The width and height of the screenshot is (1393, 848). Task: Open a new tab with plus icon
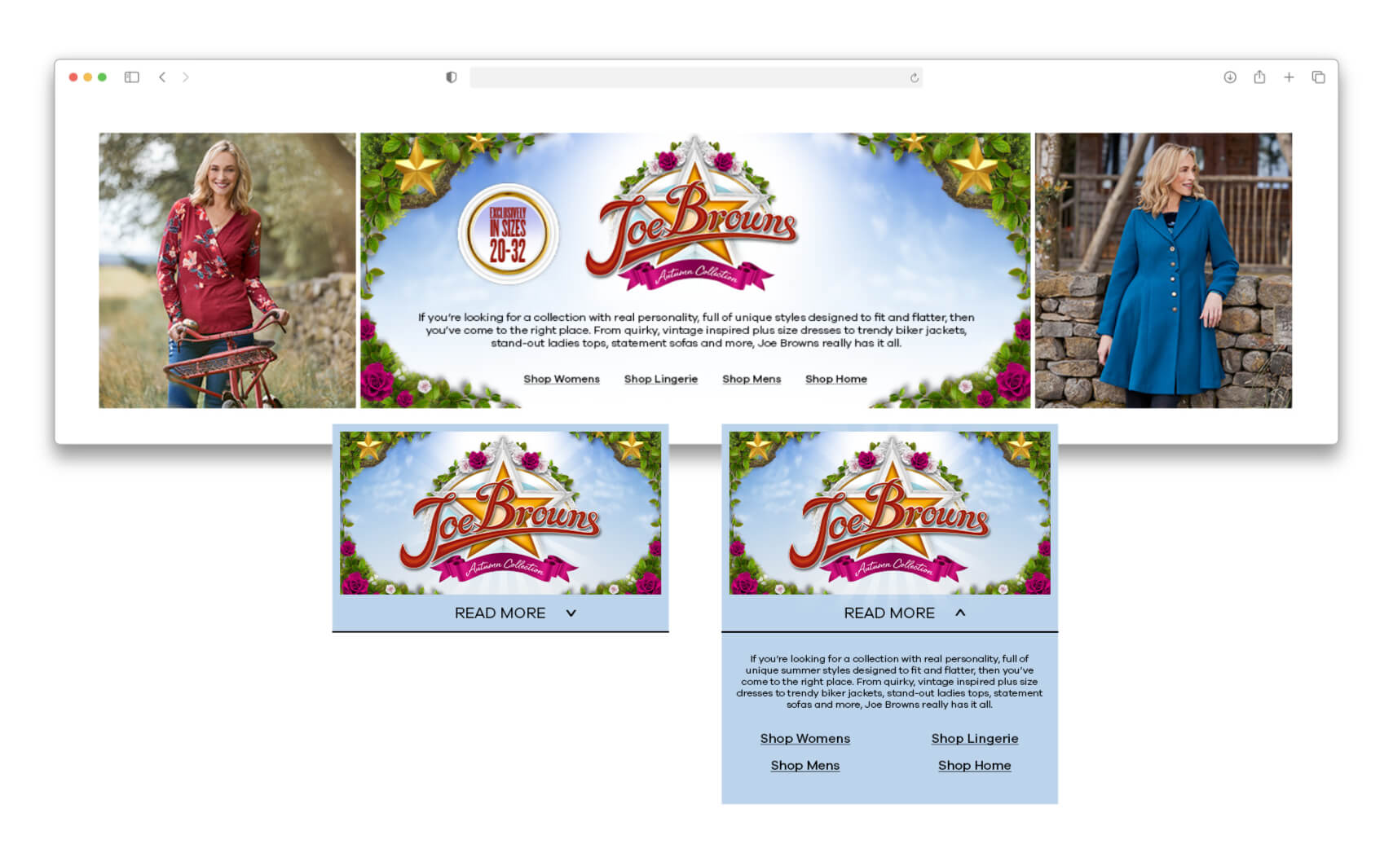coord(1288,77)
